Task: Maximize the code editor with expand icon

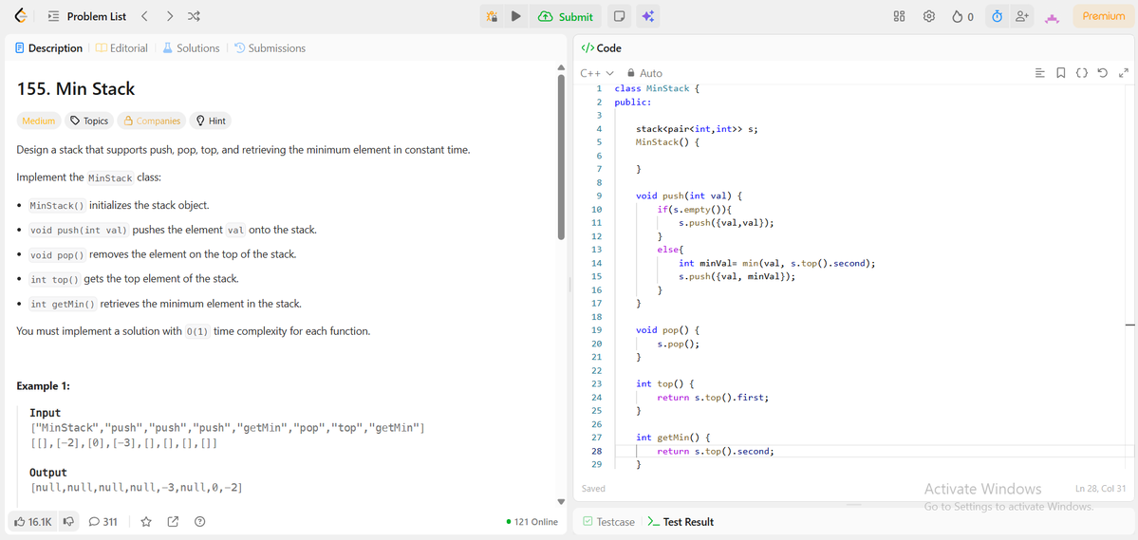Action: pos(1124,72)
